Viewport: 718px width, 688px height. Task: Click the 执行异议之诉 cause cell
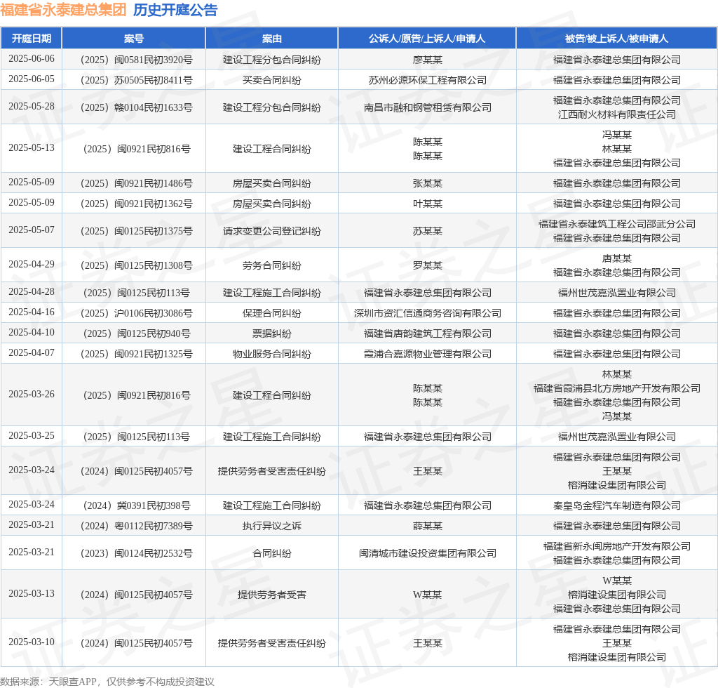pos(271,526)
